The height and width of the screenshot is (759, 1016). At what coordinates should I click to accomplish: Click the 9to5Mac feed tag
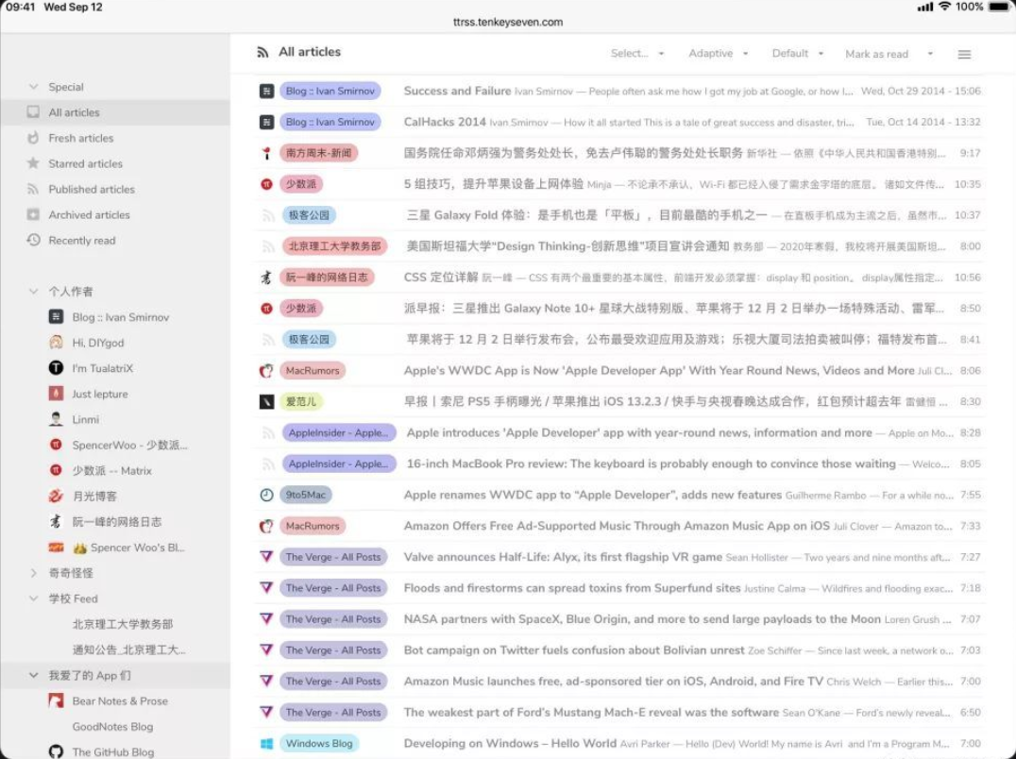click(x=305, y=495)
